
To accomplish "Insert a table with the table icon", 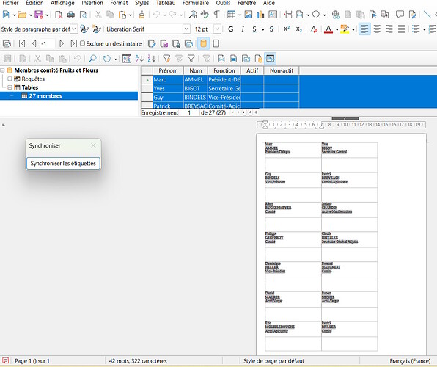I will click(231, 15).
